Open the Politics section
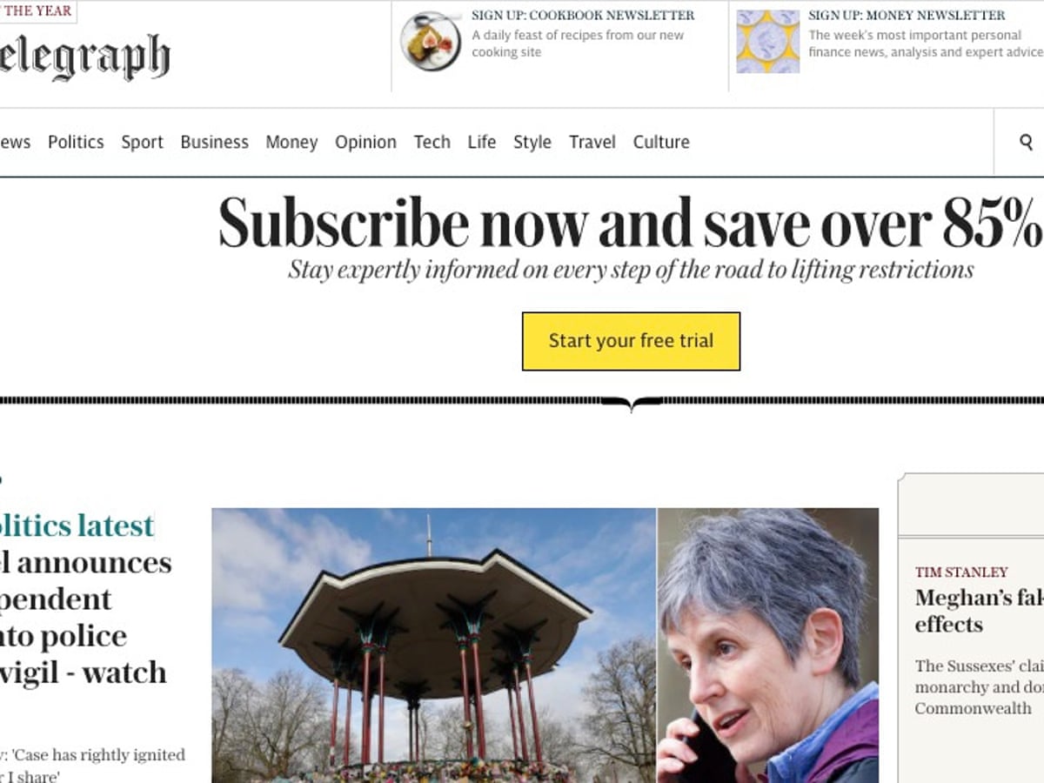The width and height of the screenshot is (1044, 783). [76, 142]
